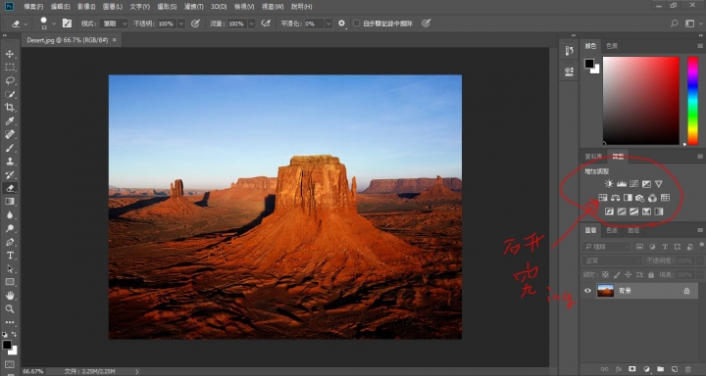Select the History Brush tool
The height and width of the screenshot is (376, 706).
(10, 175)
